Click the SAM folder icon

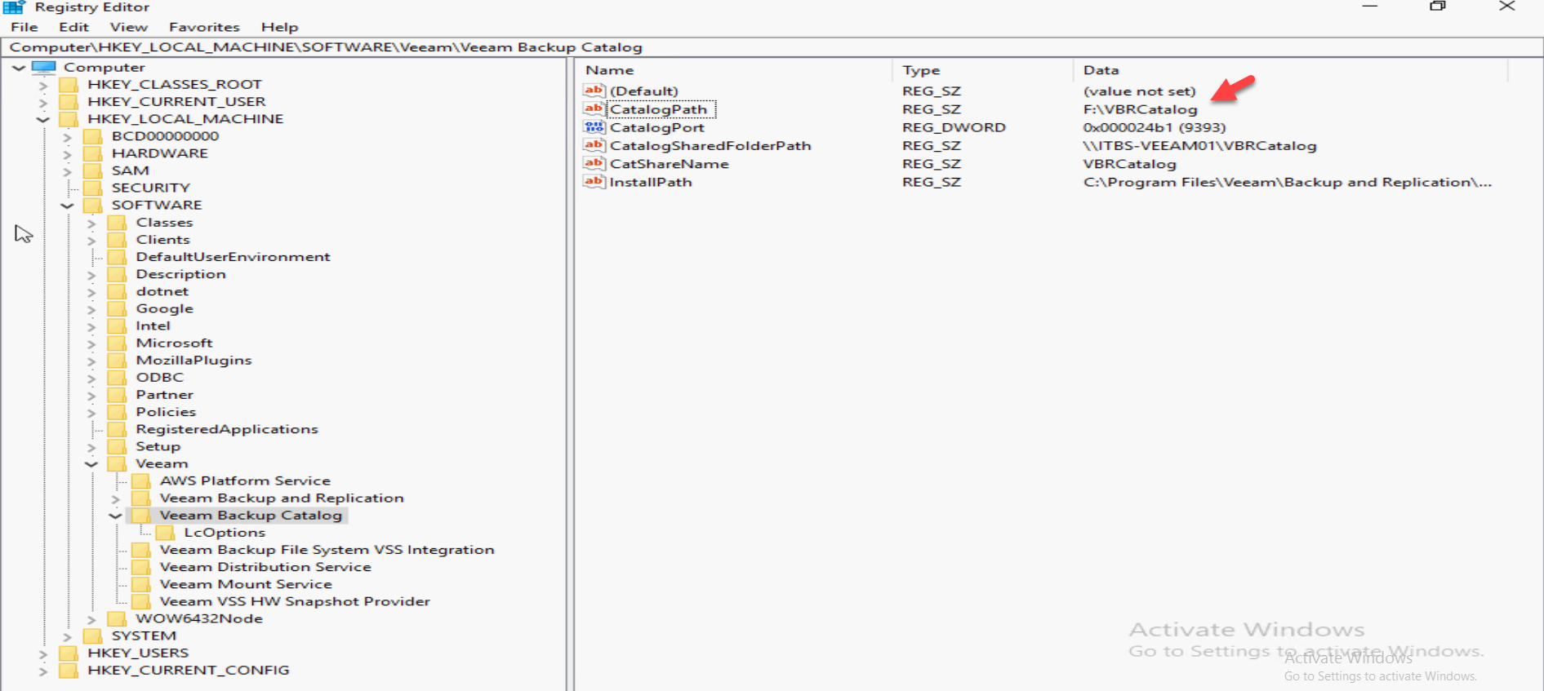93,170
